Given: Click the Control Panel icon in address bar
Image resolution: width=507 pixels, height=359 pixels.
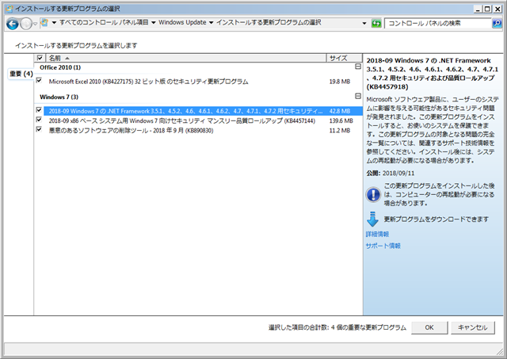Looking at the screenshot, I should coord(45,23).
